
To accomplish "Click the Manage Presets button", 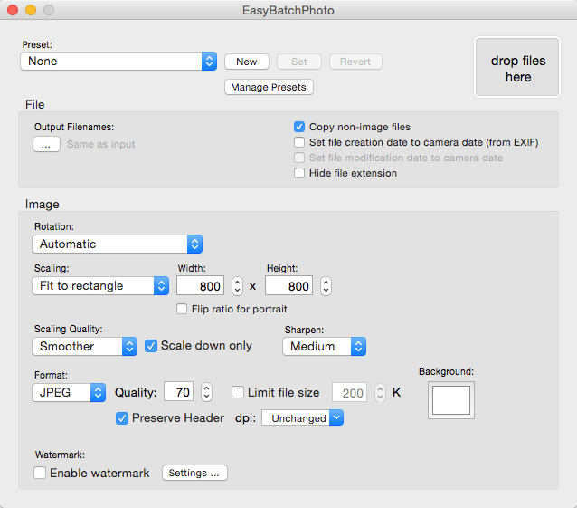I will (x=269, y=87).
